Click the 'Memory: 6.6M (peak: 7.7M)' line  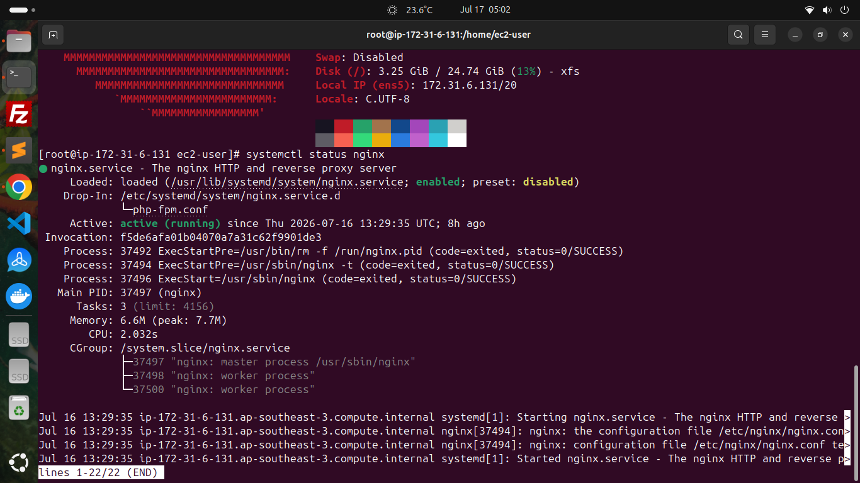pos(149,320)
